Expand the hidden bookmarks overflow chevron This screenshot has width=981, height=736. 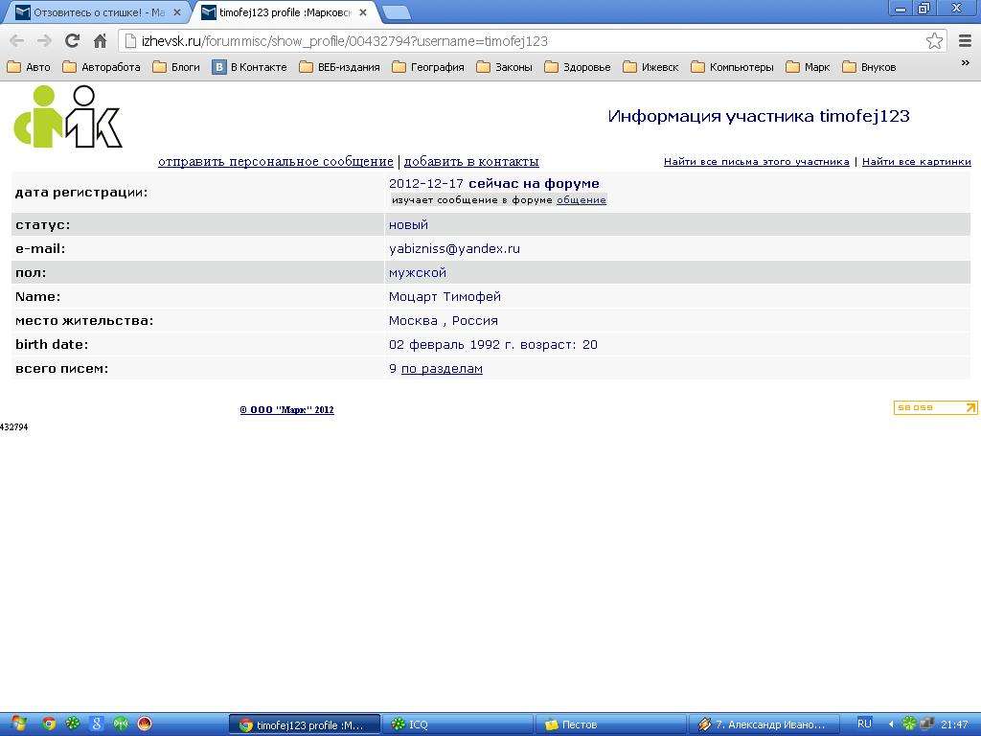pos(965,64)
